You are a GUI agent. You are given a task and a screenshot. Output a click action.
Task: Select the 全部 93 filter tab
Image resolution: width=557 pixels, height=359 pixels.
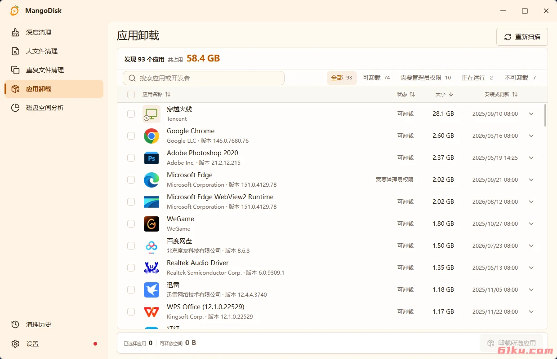342,78
